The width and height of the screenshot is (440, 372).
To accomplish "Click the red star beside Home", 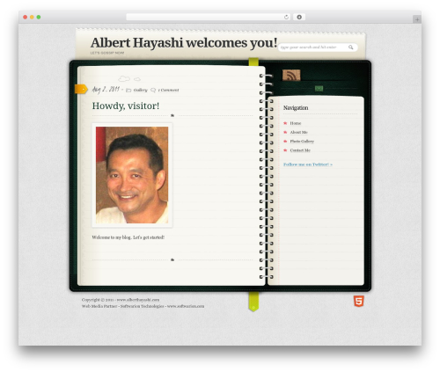I will tap(285, 123).
